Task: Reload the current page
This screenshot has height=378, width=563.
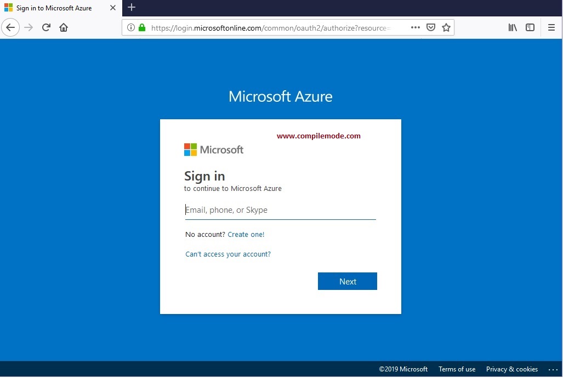Action: click(x=46, y=27)
